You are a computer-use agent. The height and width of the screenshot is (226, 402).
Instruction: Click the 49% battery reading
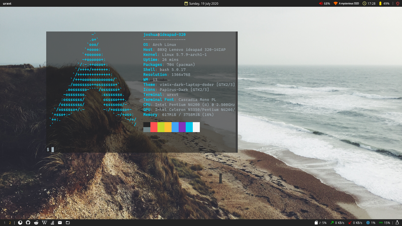[386, 4]
